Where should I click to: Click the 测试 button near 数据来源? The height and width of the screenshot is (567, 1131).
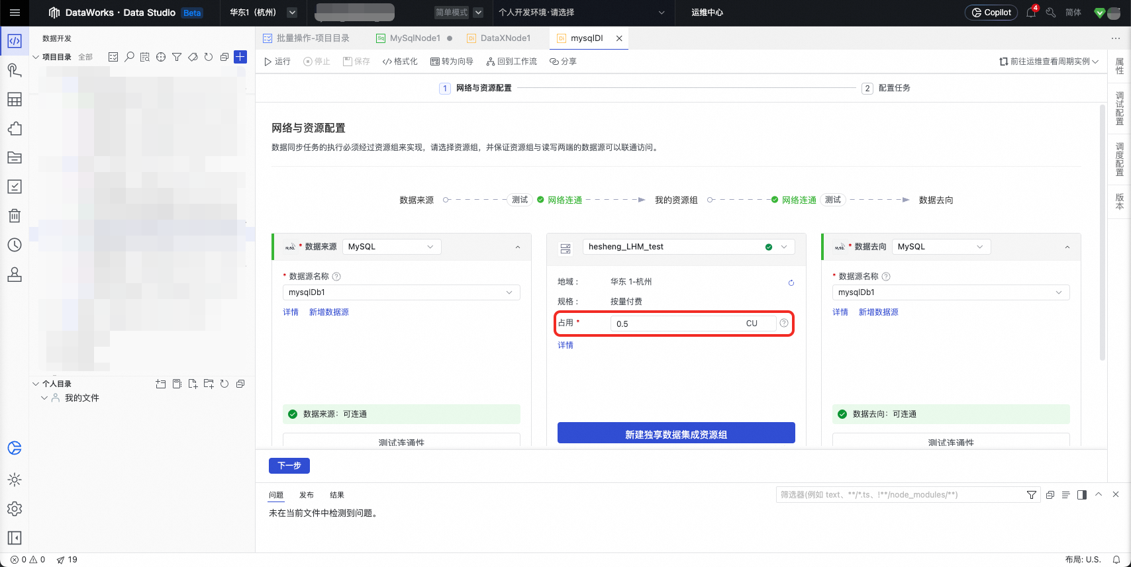click(x=520, y=200)
